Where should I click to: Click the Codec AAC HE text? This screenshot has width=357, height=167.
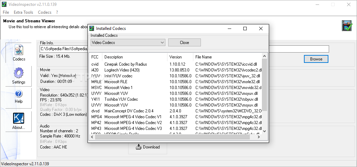click(53, 147)
